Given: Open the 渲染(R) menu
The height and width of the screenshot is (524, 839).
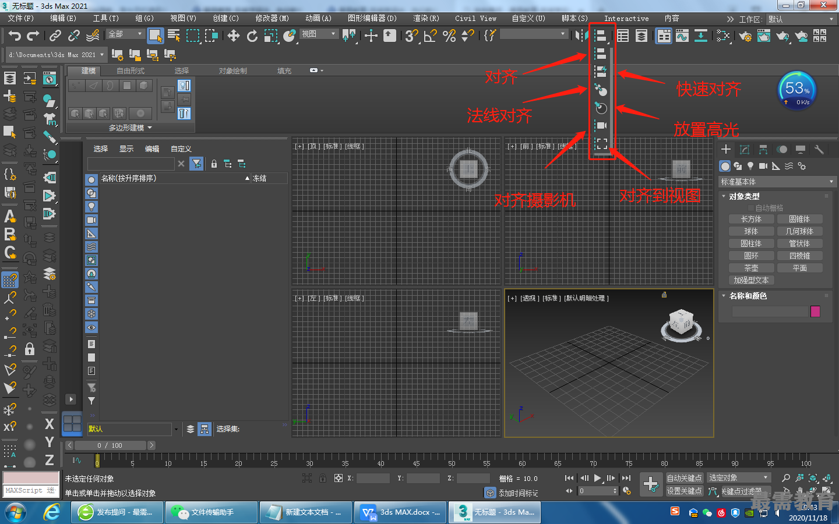Looking at the screenshot, I should (426, 19).
